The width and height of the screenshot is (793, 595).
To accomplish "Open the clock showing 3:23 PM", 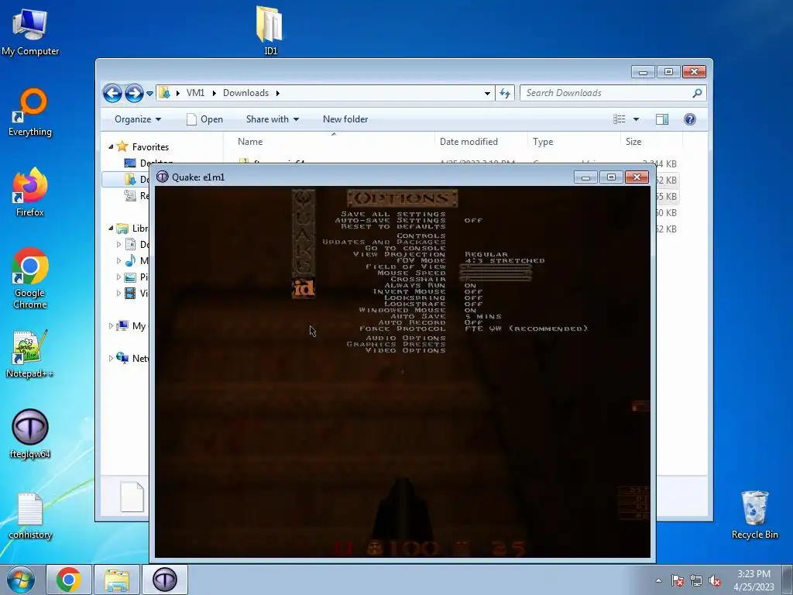I will point(754,580).
